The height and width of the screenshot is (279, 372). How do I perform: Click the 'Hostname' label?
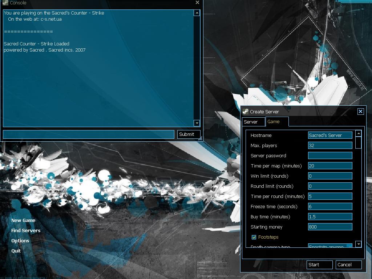[261, 135]
